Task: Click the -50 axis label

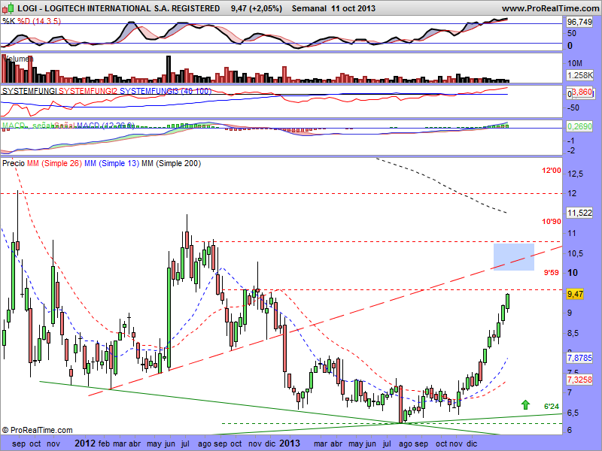Action: pos(573,107)
